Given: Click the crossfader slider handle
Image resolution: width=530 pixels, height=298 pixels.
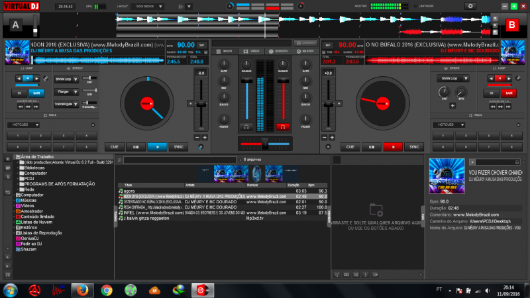Looking at the screenshot, I should [264, 142].
